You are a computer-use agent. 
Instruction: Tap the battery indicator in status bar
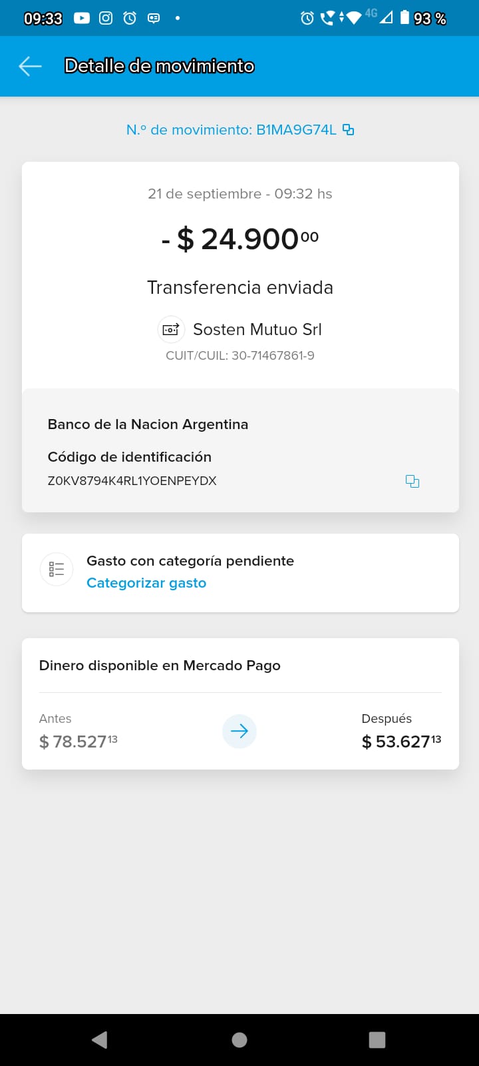point(404,18)
